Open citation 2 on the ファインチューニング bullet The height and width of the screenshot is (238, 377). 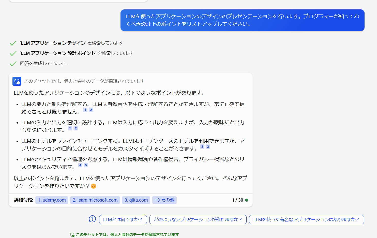click(x=208, y=147)
